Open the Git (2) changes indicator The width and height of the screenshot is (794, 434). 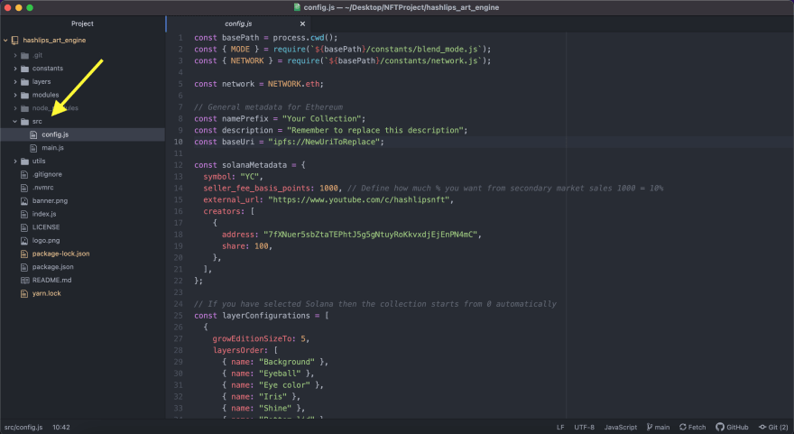pos(772,427)
